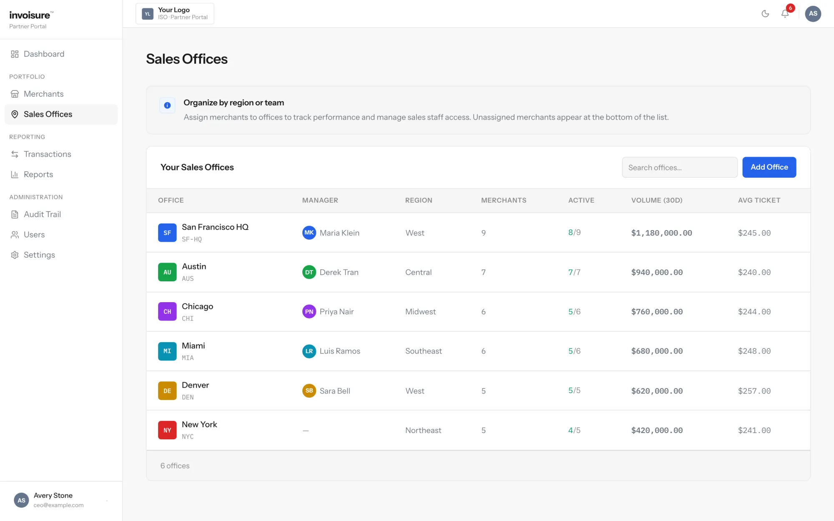Sort by ACTIVE column header
Image resolution: width=834 pixels, height=521 pixels.
pyautogui.click(x=581, y=200)
